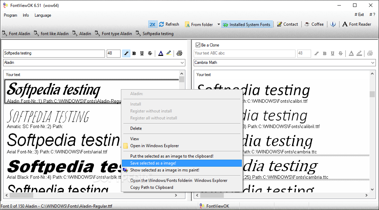379x210 pixels.
Task: Open the Cambria Math font dropdown
Action: coord(372,62)
